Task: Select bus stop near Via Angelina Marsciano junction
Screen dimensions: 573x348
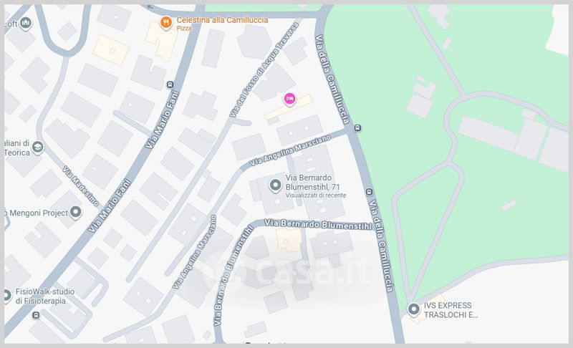Action: coord(357,127)
